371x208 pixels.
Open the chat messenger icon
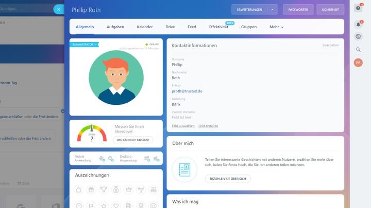coord(358,36)
